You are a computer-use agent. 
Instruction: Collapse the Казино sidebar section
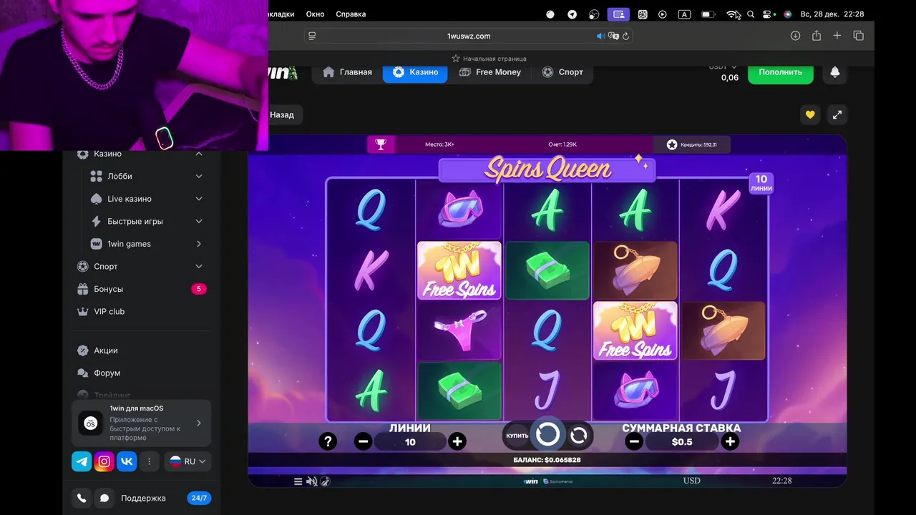[x=199, y=154]
